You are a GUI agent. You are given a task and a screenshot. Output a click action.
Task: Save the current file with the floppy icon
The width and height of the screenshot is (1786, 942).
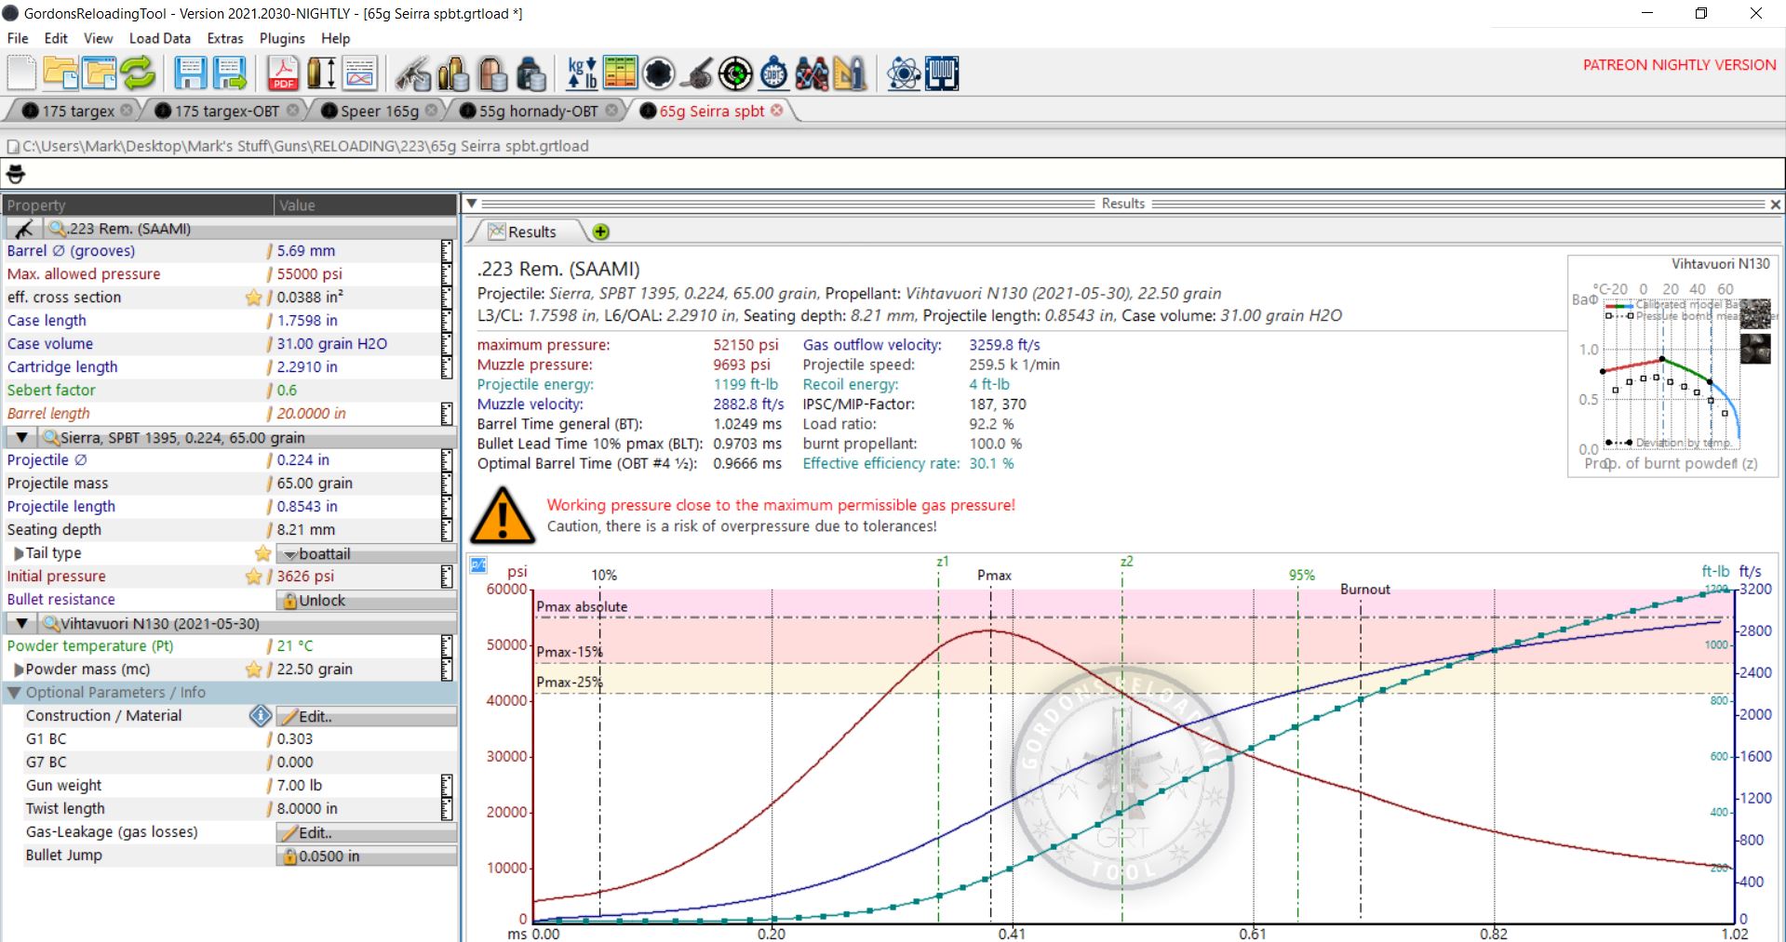click(190, 73)
